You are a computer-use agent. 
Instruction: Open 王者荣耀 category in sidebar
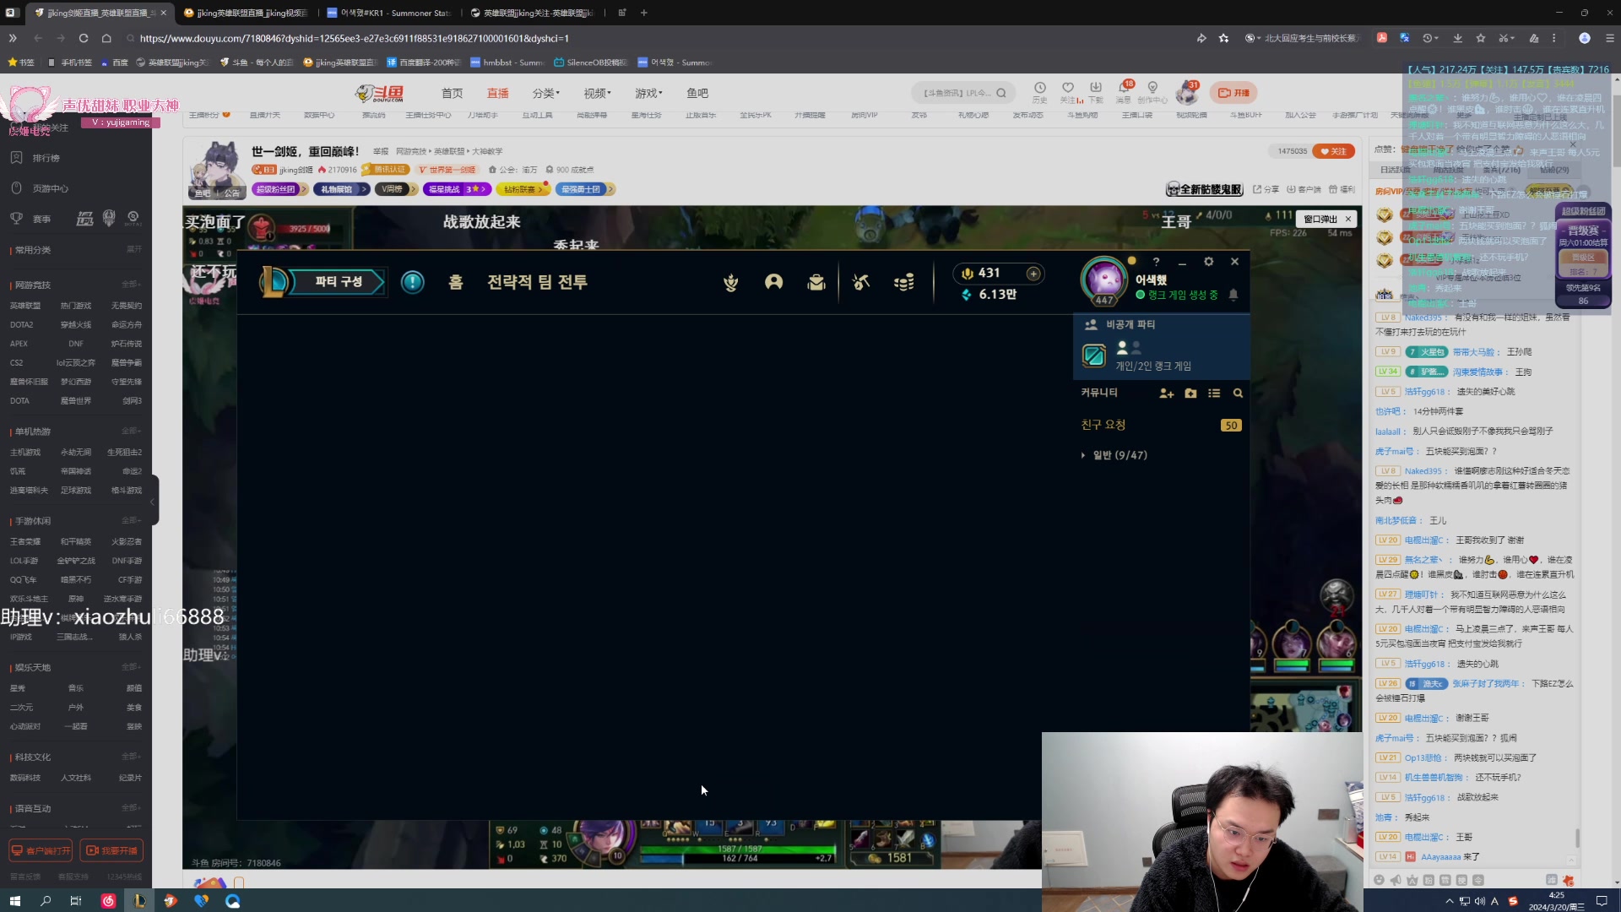(x=25, y=542)
